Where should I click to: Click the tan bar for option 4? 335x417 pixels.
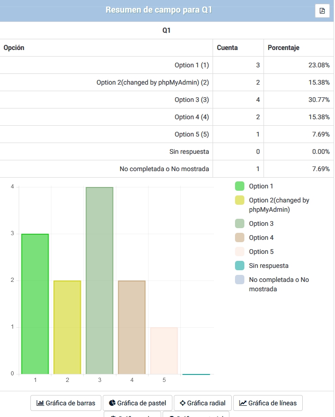click(132, 327)
